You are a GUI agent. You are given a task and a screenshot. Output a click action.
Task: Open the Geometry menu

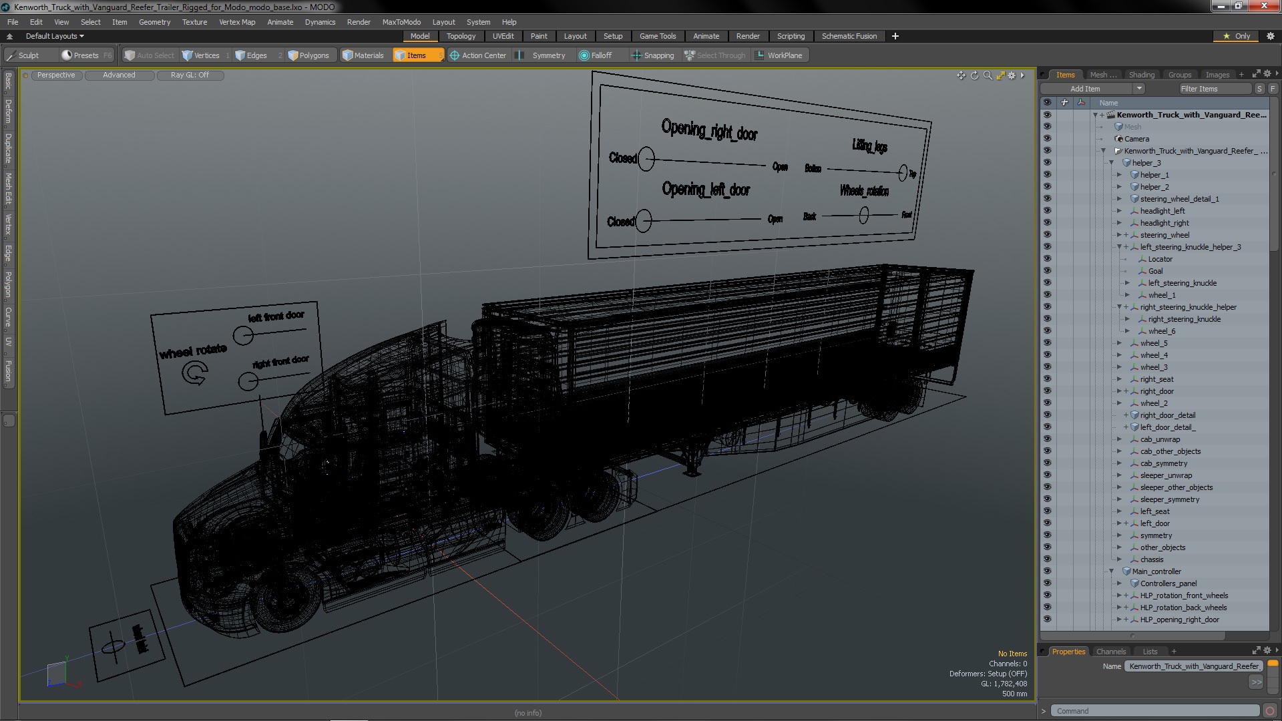point(154,22)
